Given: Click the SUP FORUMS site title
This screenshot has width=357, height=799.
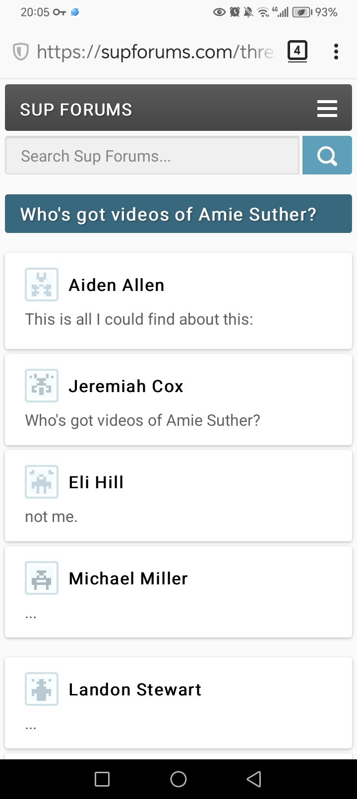Looking at the screenshot, I should coord(76,110).
